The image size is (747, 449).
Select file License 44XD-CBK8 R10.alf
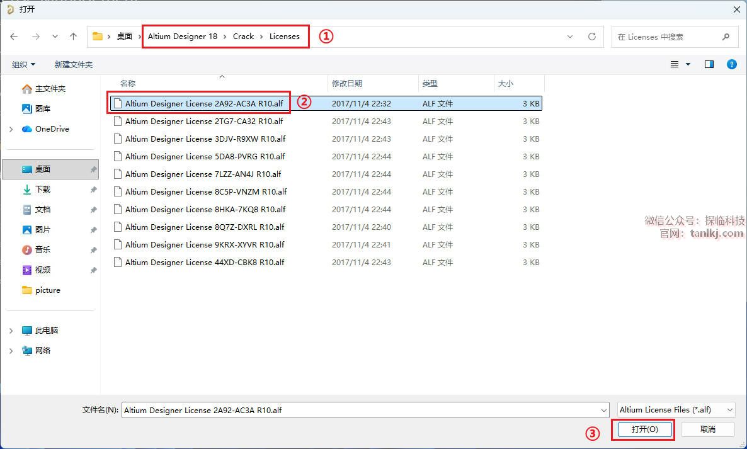(x=326, y=262)
